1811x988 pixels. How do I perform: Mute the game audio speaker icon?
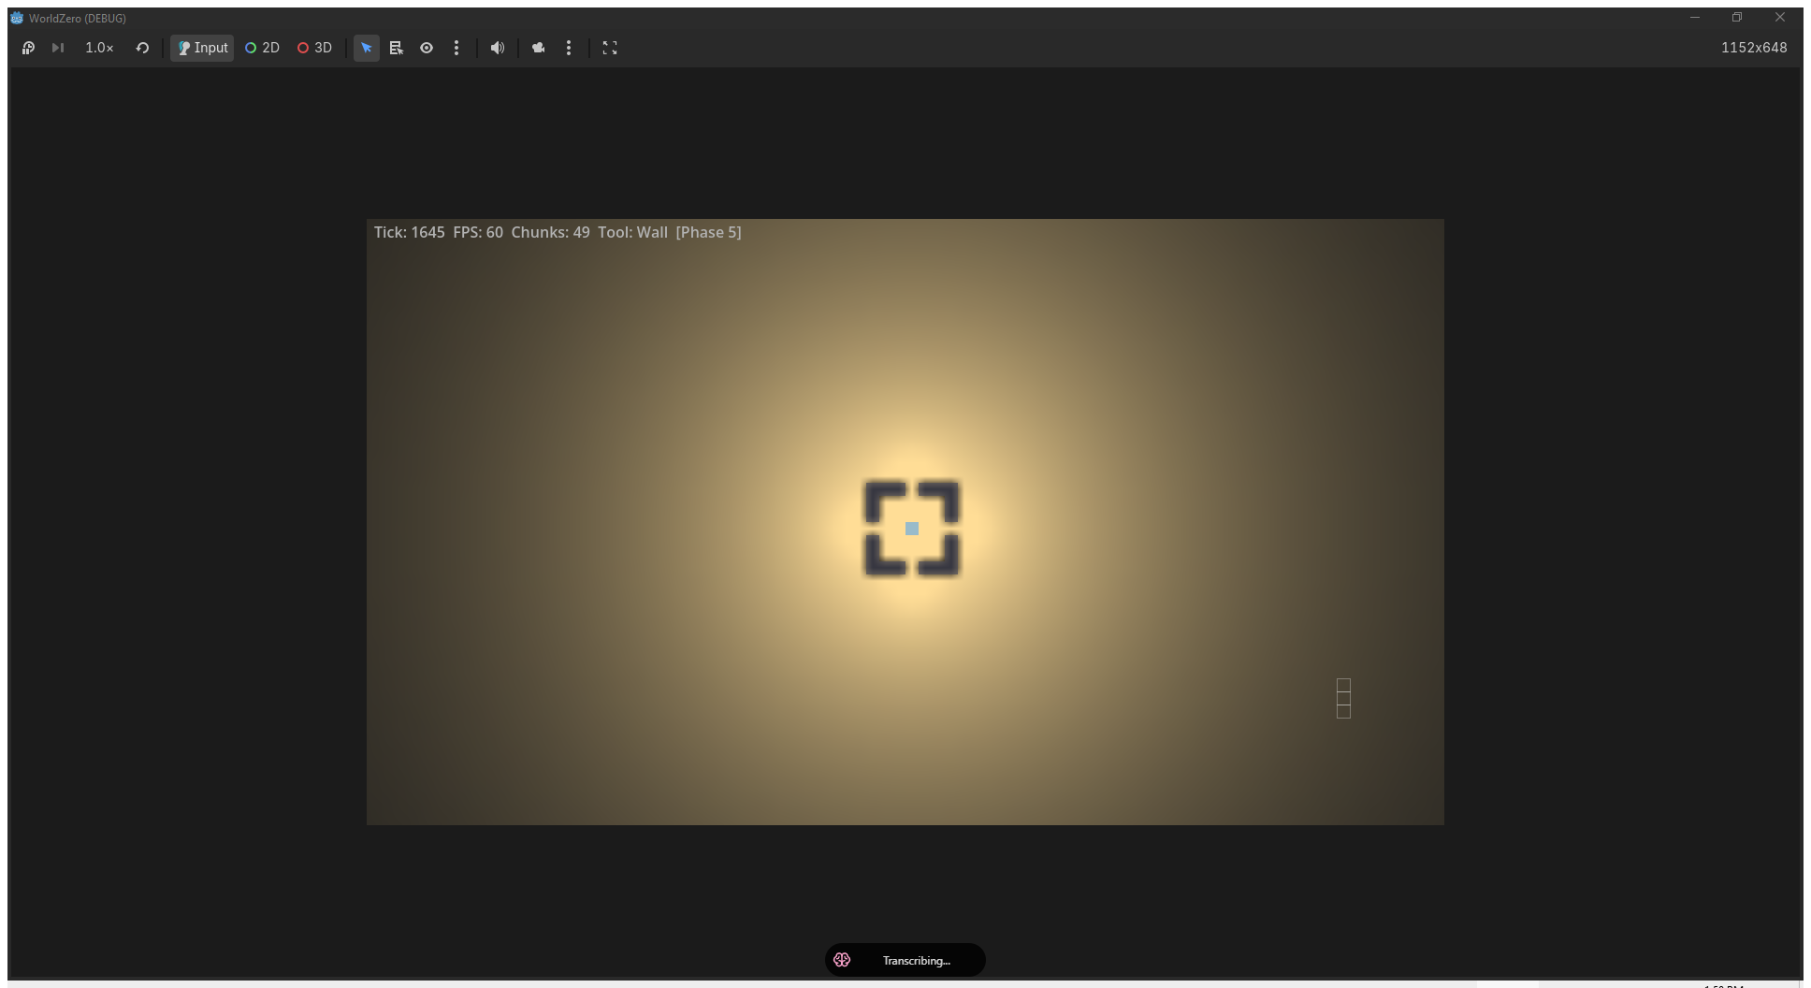pyautogui.click(x=497, y=48)
